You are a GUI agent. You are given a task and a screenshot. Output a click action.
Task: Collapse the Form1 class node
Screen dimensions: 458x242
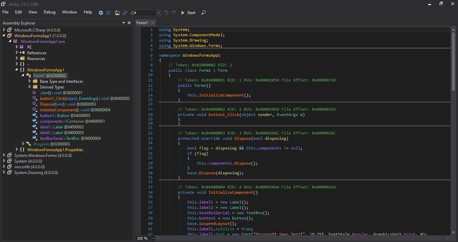click(23, 76)
